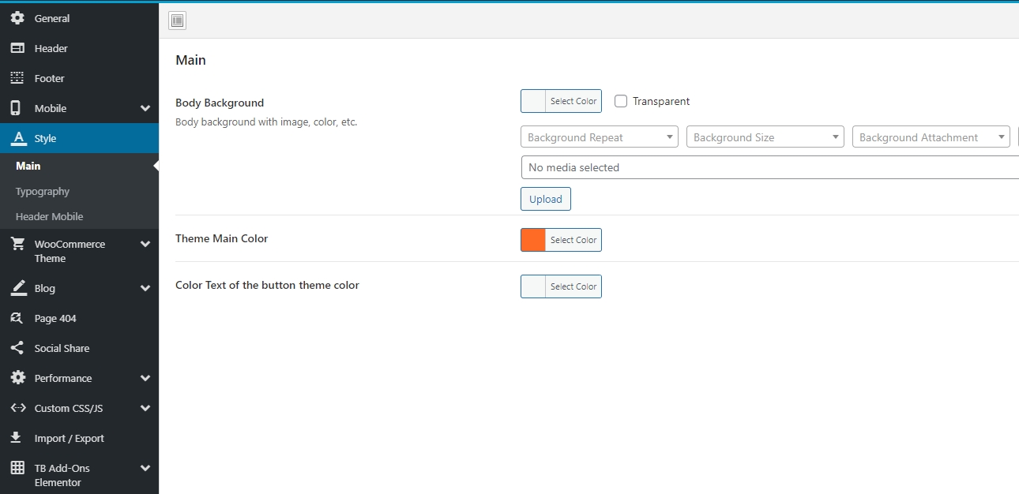Select the WooCommerce Theme cart icon
1019x494 pixels.
pos(17,244)
